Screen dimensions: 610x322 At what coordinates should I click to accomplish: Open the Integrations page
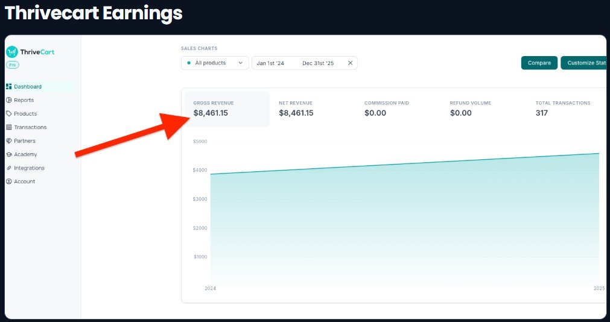pyautogui.click(x=25, y=168)
